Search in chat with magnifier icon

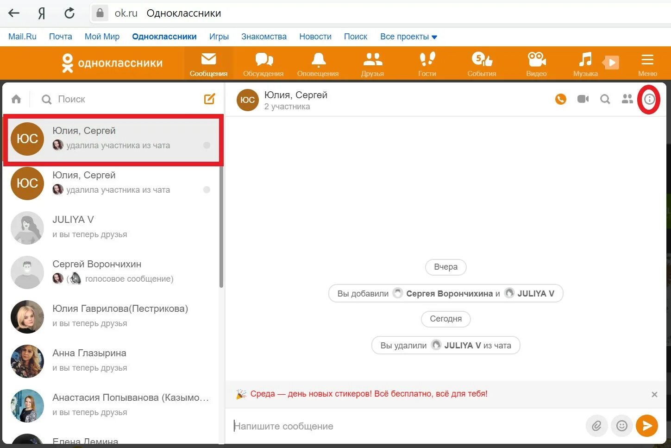tap(605, 99)
